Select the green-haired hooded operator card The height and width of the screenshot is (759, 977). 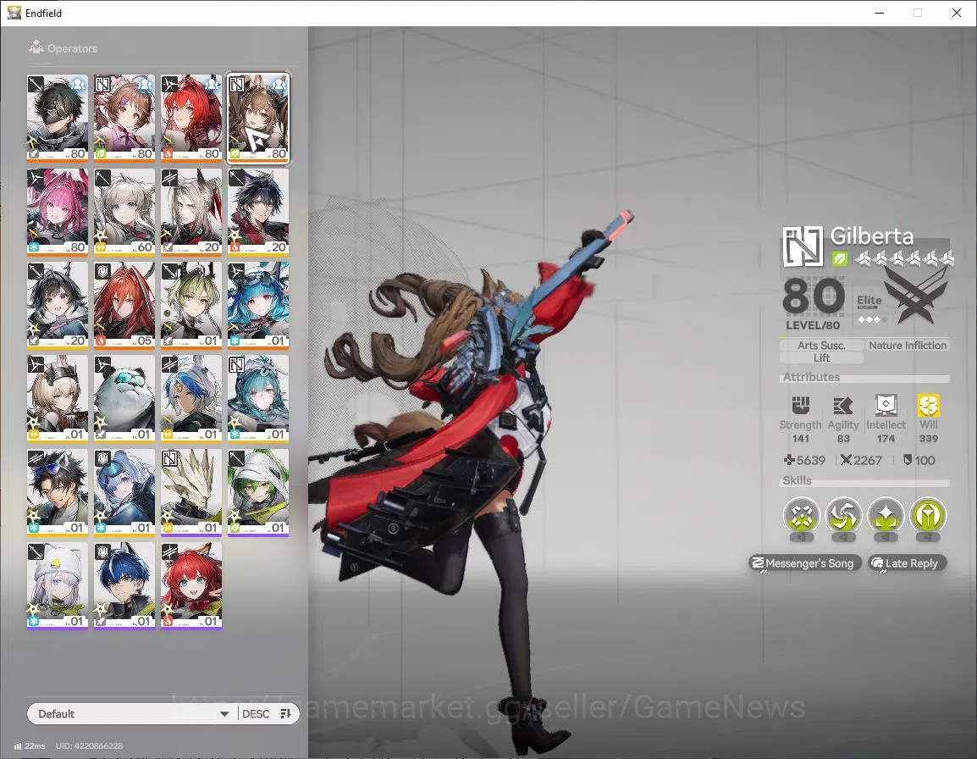[x=258, y=492]
